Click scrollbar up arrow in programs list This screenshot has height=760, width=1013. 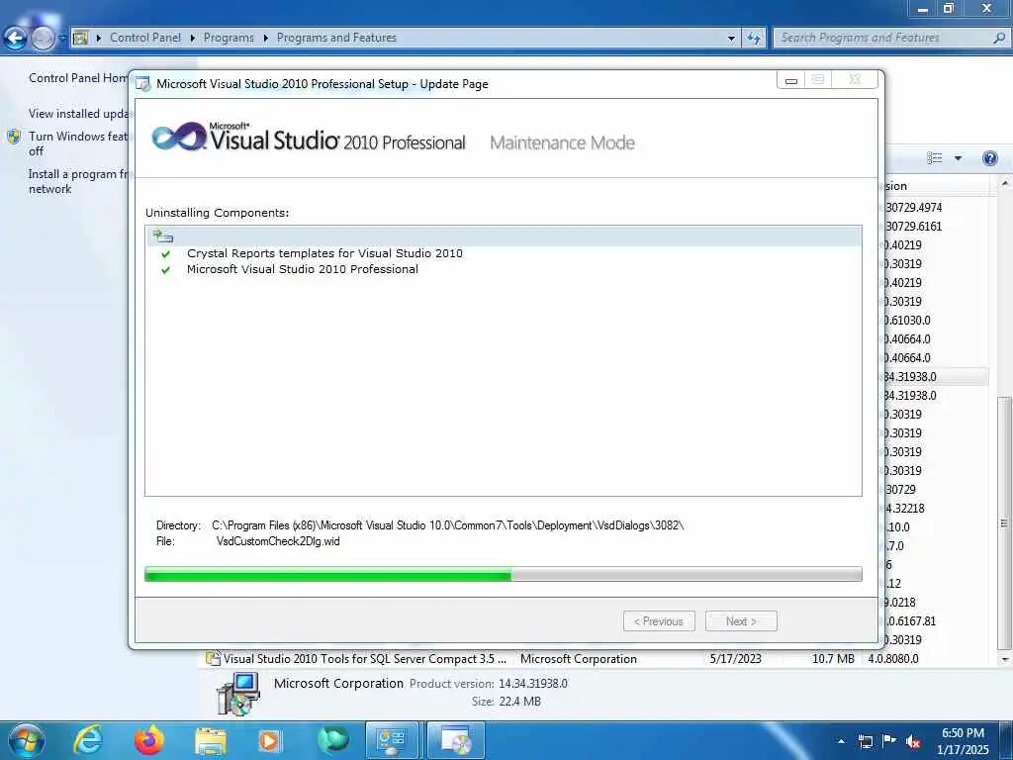[1005, 184]
